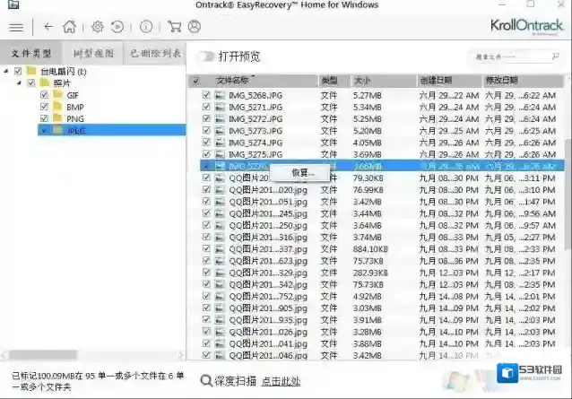Image resolution: width=572 pixels, height=399 pixels.
Task: Open the settings gear icon
Action: pos(98,27)
